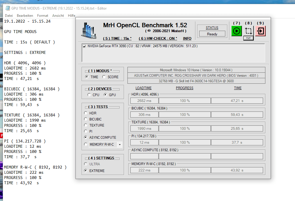Click (6) HW-CHECK : ON link
The height and width of the screenshot is (201, 295).
158,39
